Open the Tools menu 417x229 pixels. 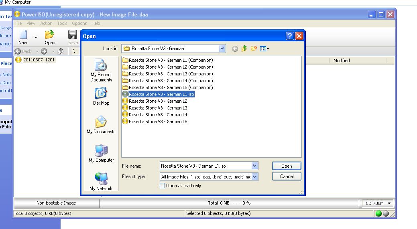tap(62, 23)
